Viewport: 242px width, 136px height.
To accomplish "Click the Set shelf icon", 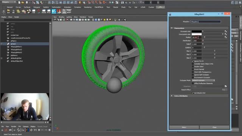I will [8, 11].
